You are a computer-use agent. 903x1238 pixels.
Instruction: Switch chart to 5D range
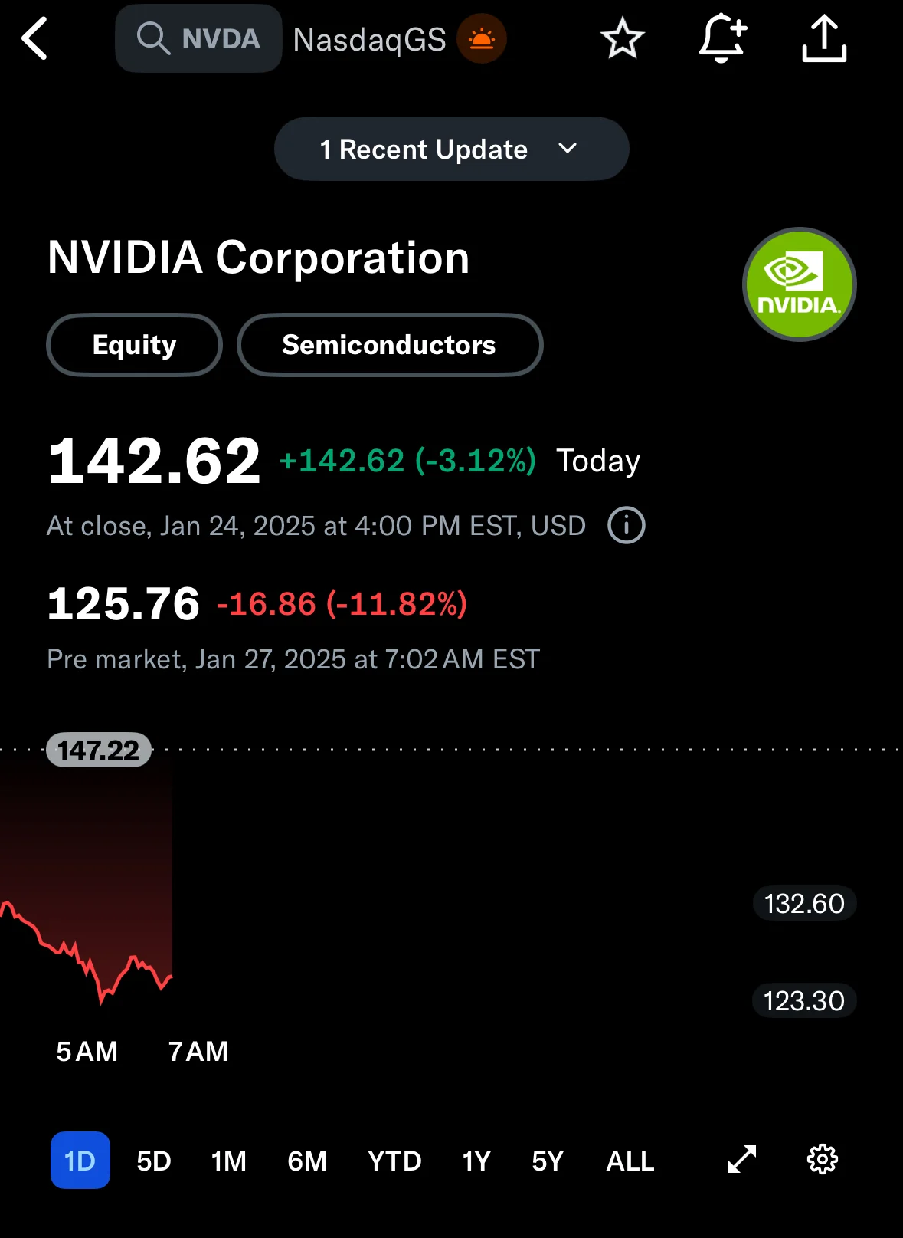coord(154,1161)
